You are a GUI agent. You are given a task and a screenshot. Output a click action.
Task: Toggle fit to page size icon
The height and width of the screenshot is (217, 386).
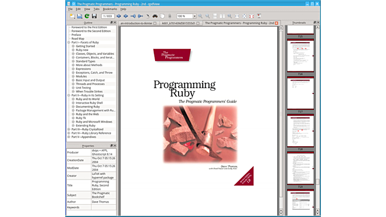pyautogui.click(x=244, y=16)
